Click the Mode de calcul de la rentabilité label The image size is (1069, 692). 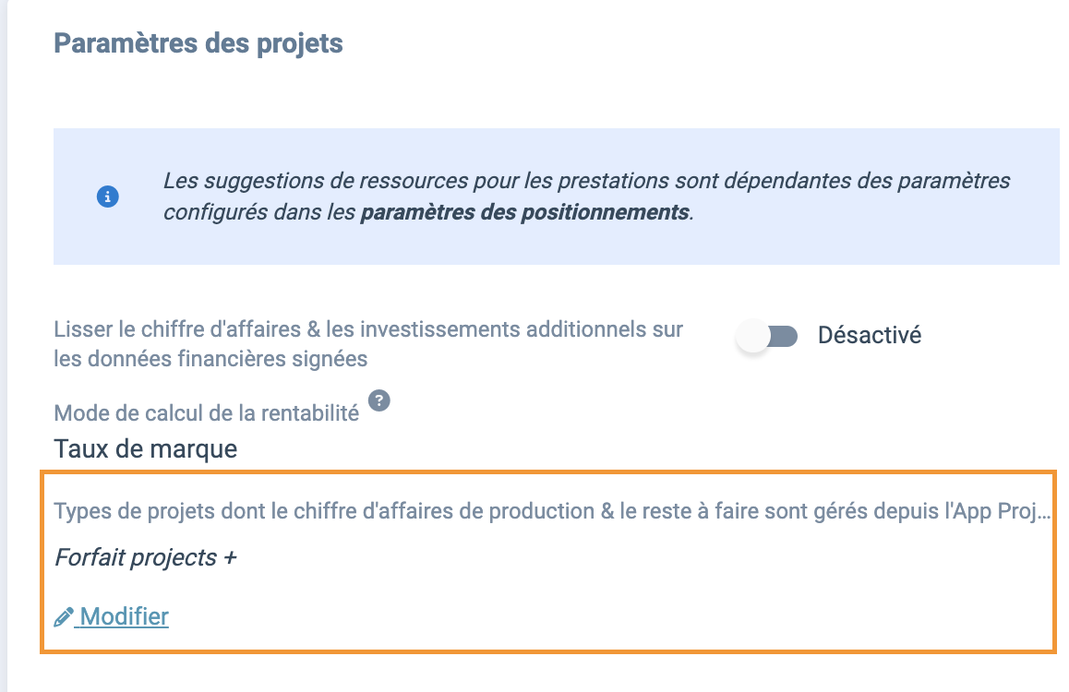point(207,412)
